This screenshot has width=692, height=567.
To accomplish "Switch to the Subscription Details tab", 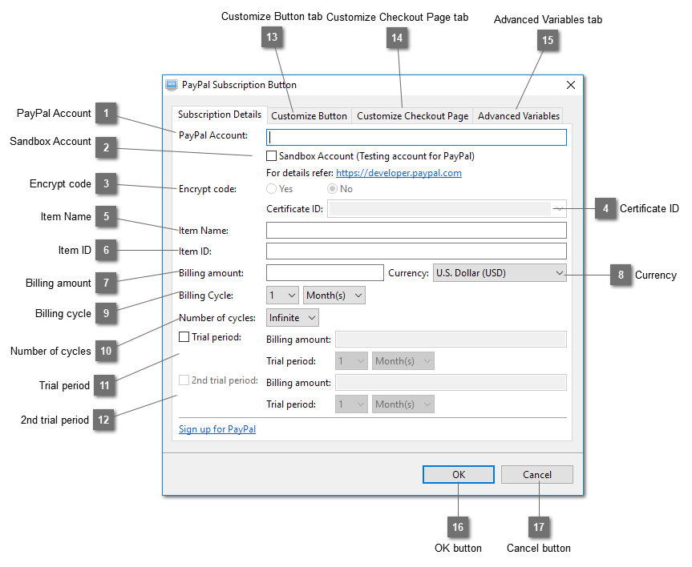I will (220, 115).
